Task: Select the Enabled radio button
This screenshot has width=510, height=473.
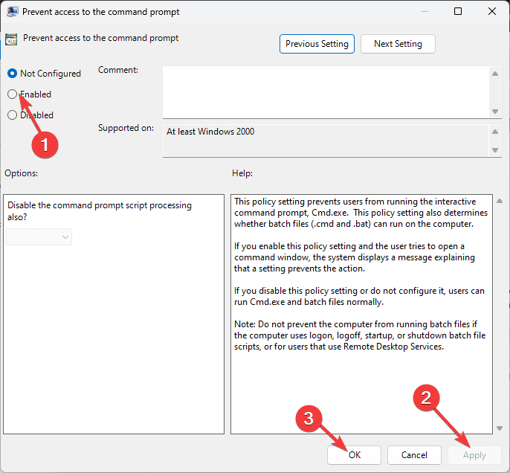Action: click(x=12, y=94)
